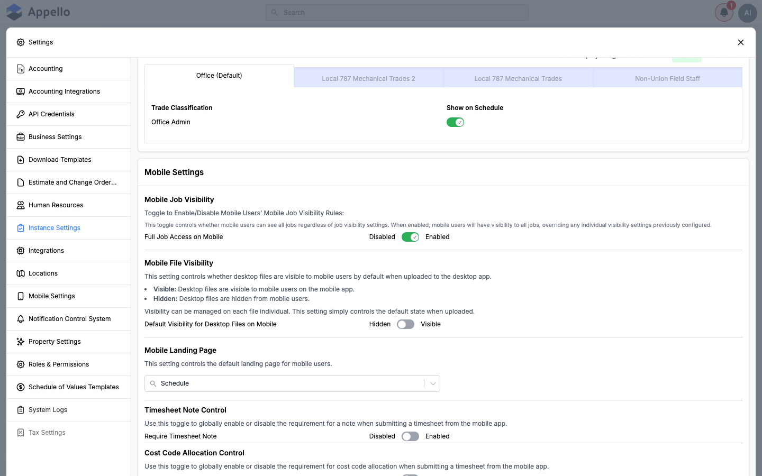Click the Property Settings sparkle icon
This screenshot has width=762, height=476.
(x=21, y=342)
